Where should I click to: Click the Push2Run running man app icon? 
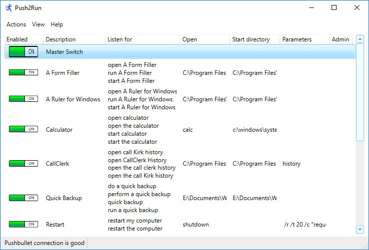coord(8,7)
